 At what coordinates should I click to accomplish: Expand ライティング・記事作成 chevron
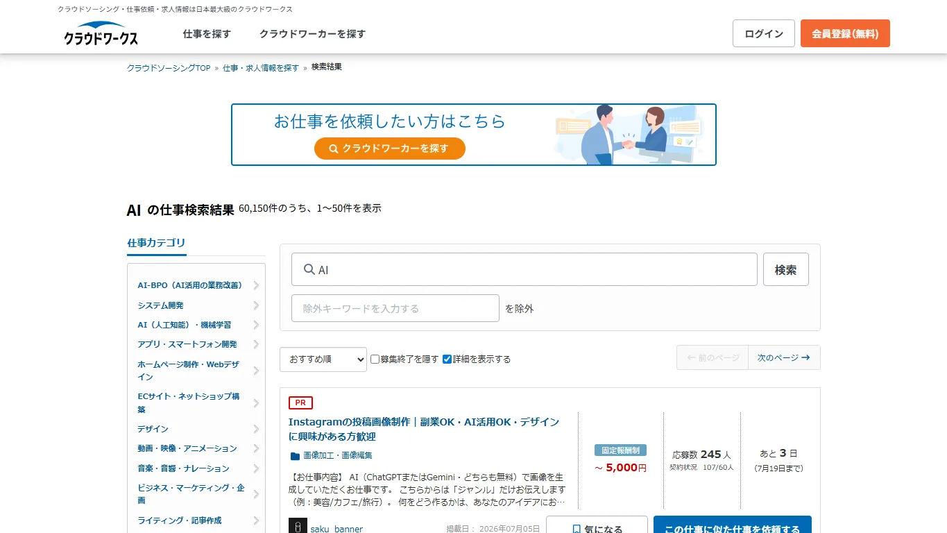coord(256,521)
